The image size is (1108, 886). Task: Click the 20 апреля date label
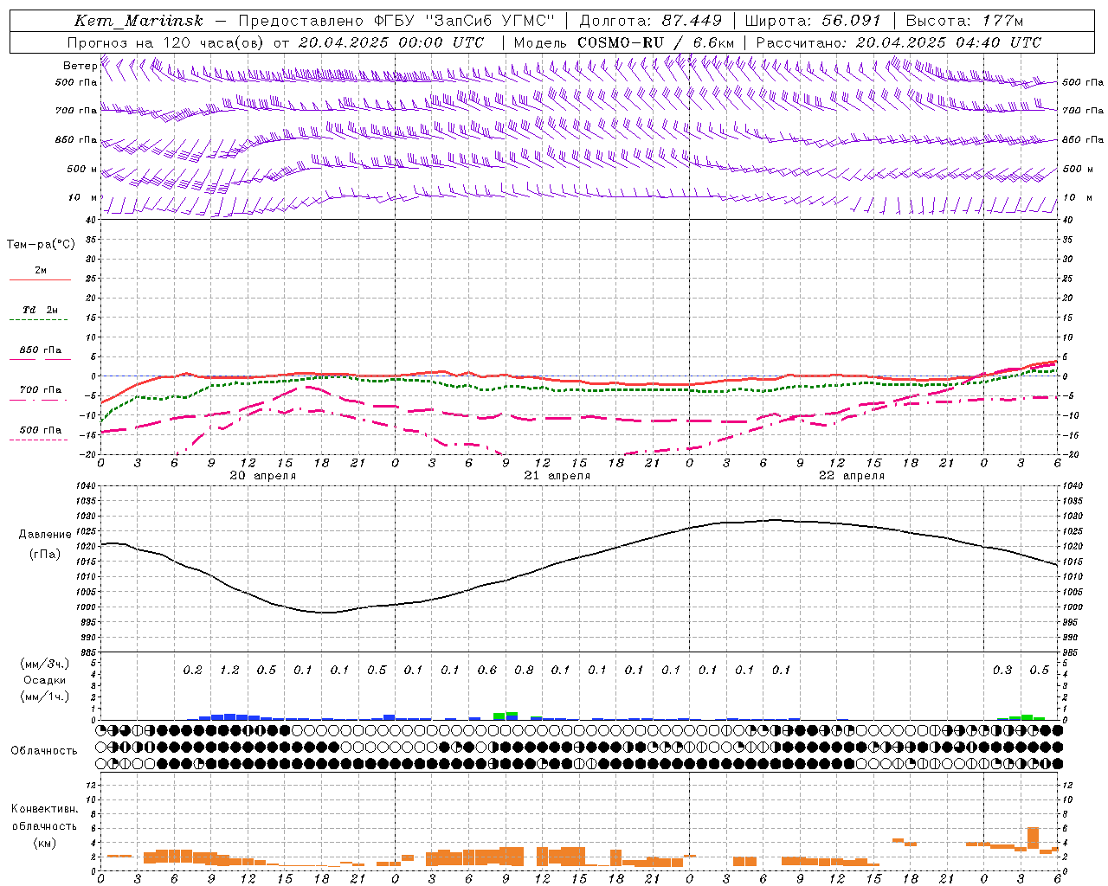(263, 476)
